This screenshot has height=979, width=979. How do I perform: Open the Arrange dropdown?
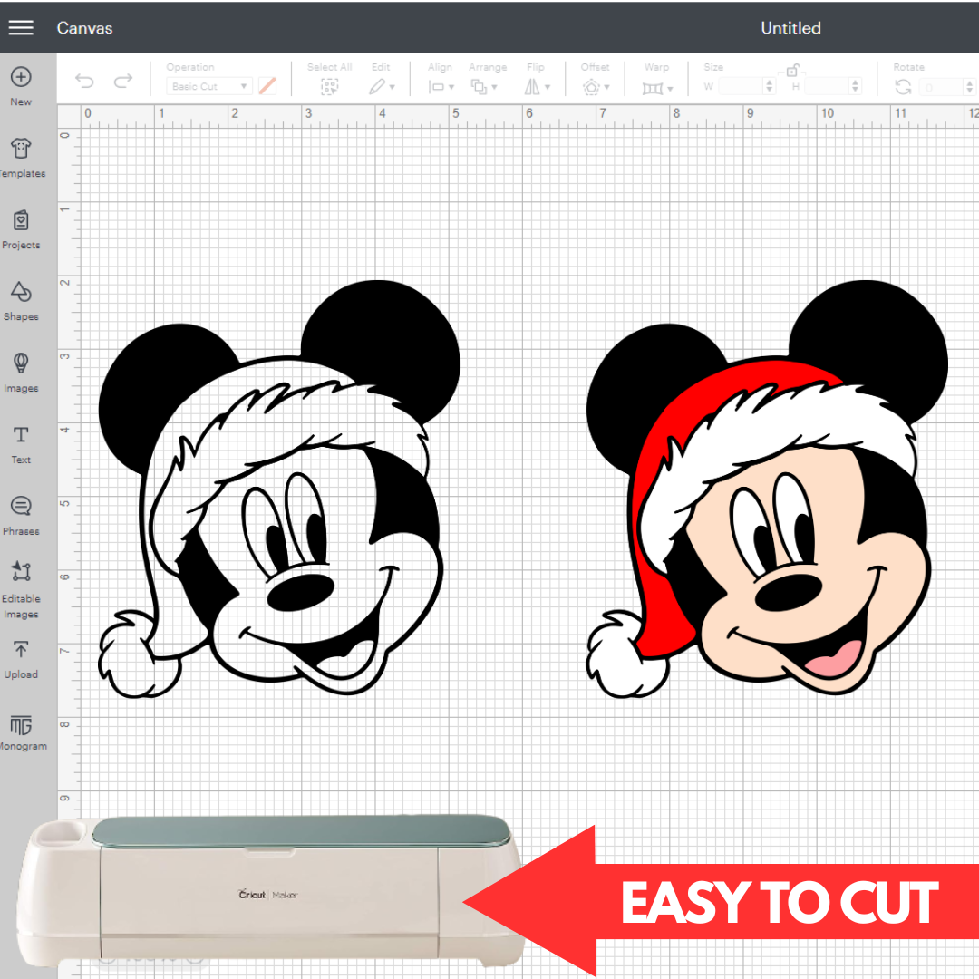484,87
